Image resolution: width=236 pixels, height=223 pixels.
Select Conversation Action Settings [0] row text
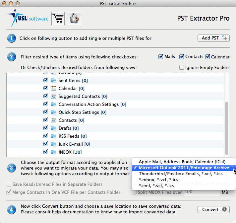click(92, 104)
